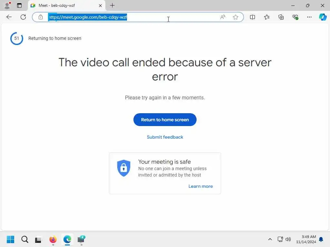
Task: Add this page to favorites with star icon
Action: (236, 17)
